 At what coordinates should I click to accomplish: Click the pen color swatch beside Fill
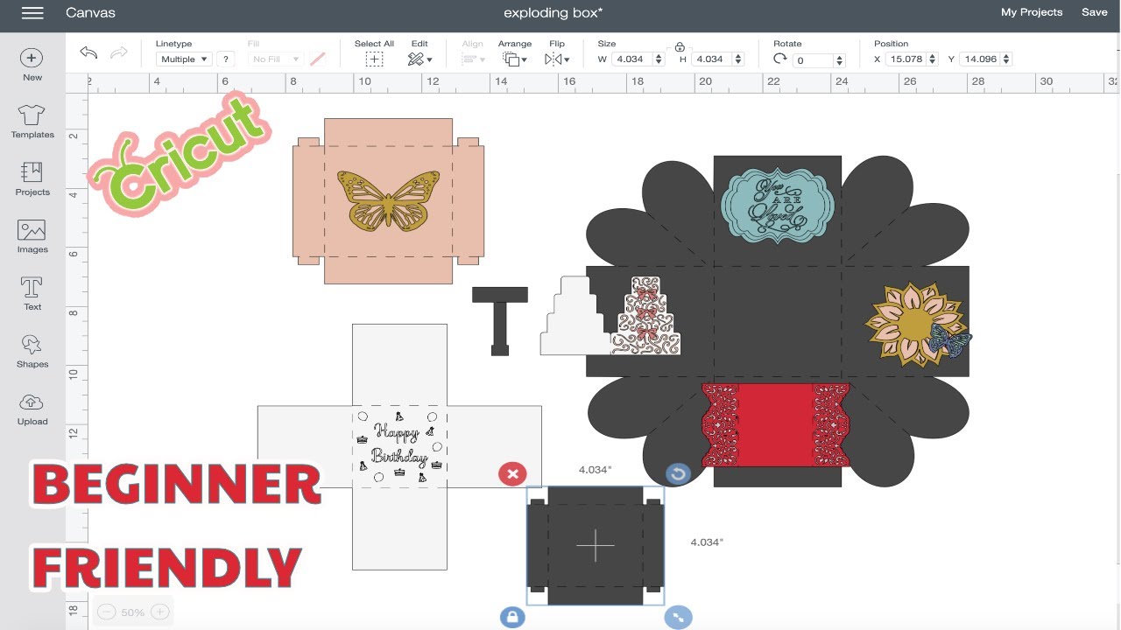tap(317, 59)
